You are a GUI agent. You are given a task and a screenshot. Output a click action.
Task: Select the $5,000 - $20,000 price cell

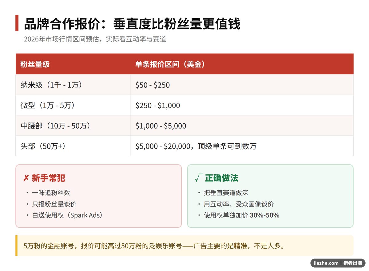point(242,146)
